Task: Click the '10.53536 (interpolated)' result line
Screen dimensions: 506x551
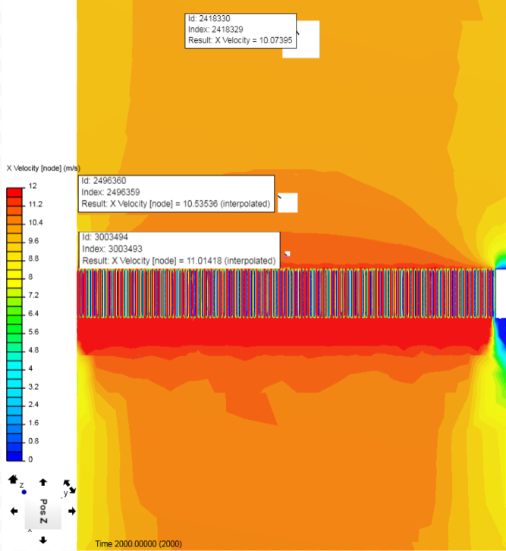Action: click(176, 204)
